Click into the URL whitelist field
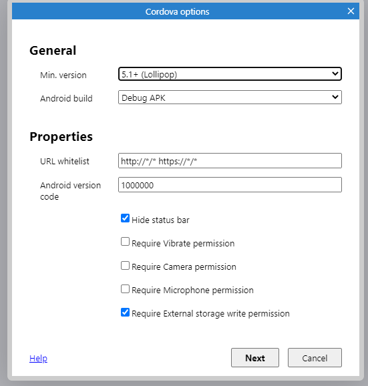 pyautogui.click(x=230, y=161)
